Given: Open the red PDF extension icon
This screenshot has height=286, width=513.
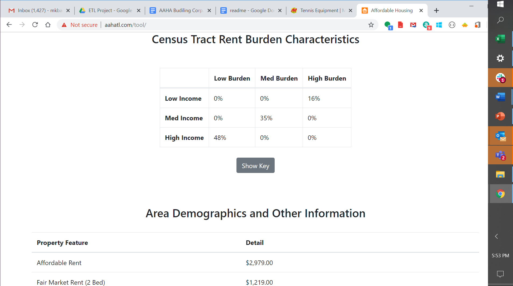Looking at the screenshot, I should click(400, 25).
